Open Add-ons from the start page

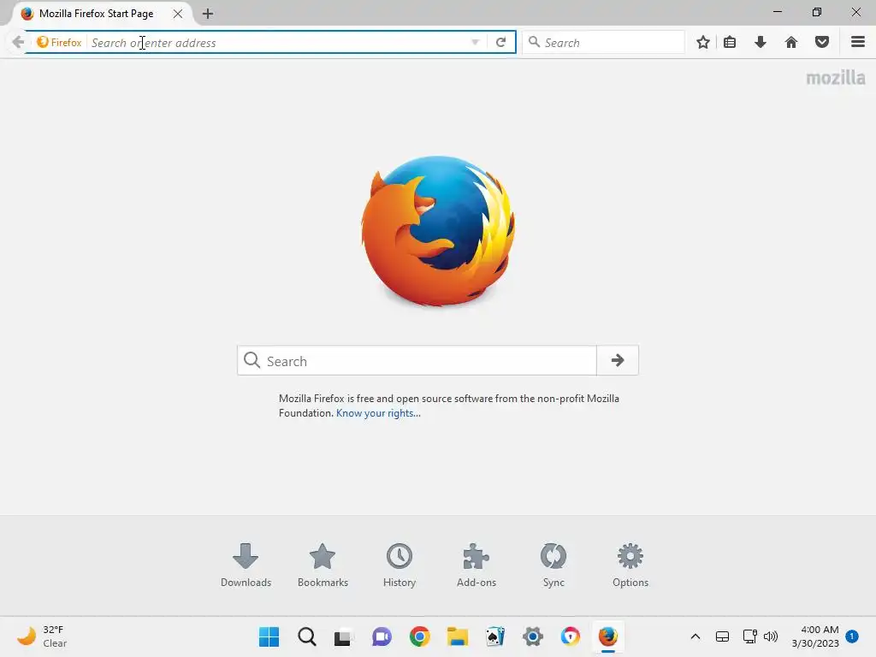click(x=476, y=565)
